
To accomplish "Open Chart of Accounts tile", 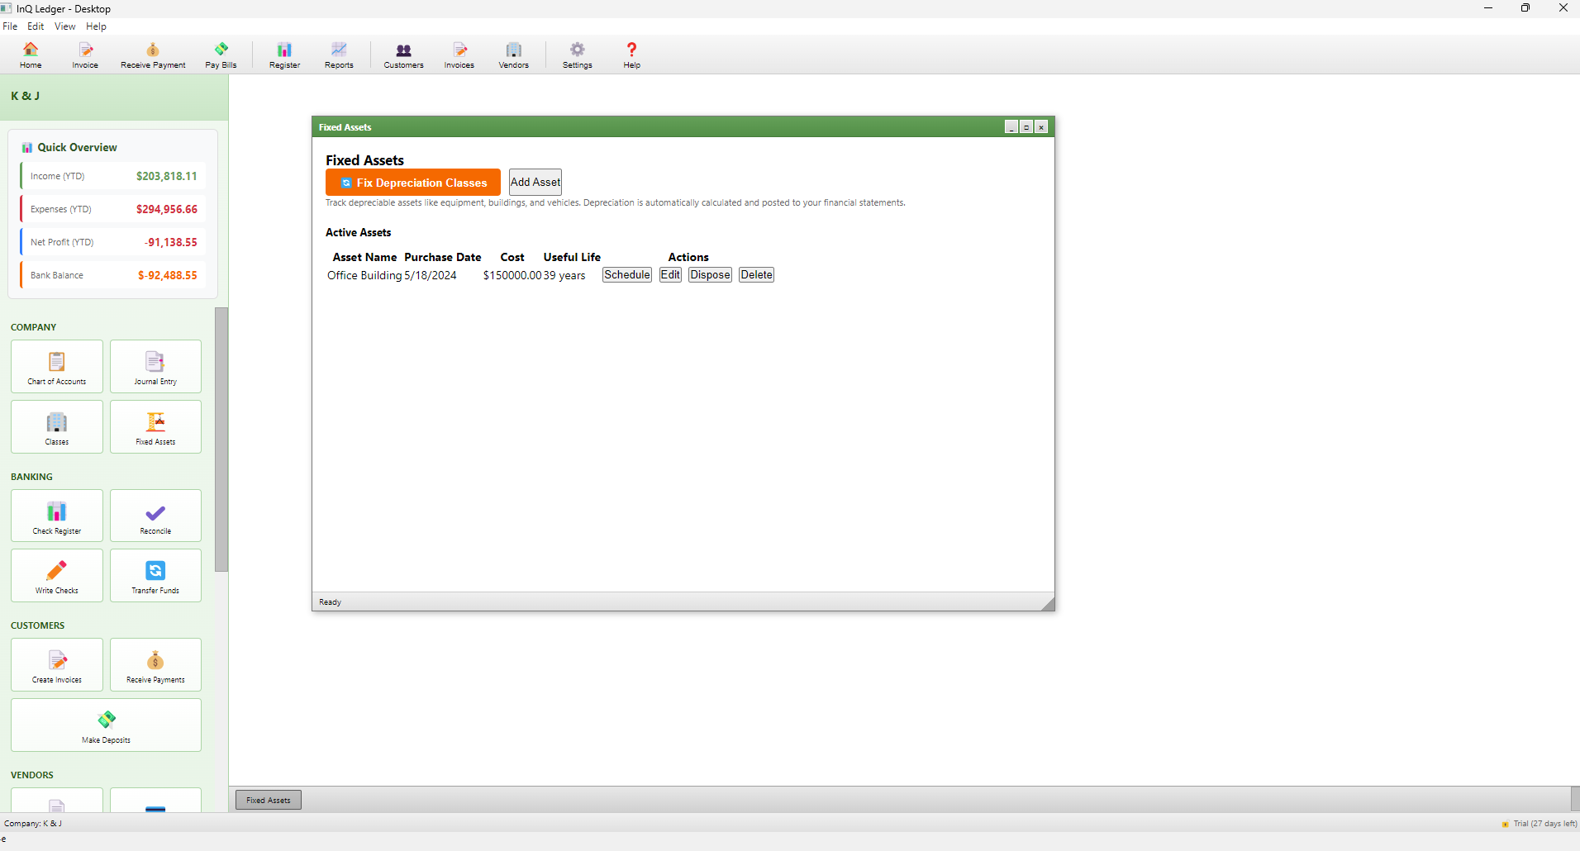I will (x=57, y=367).
